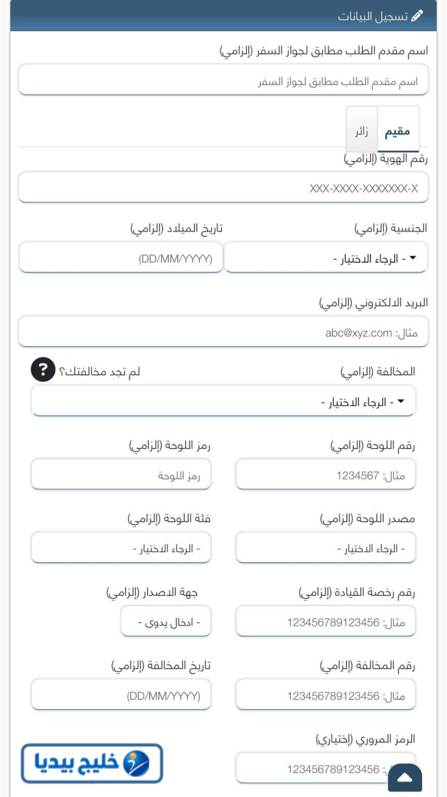Click the scroll-to-top arrow button

(404, 777)
